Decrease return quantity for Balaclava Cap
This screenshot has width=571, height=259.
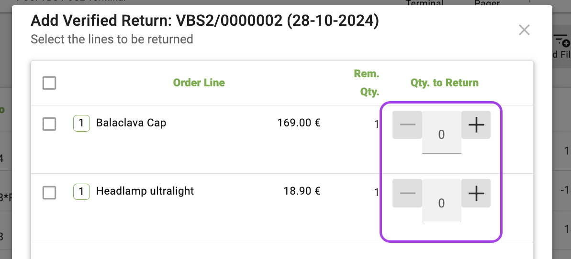[x=407, y=125]
